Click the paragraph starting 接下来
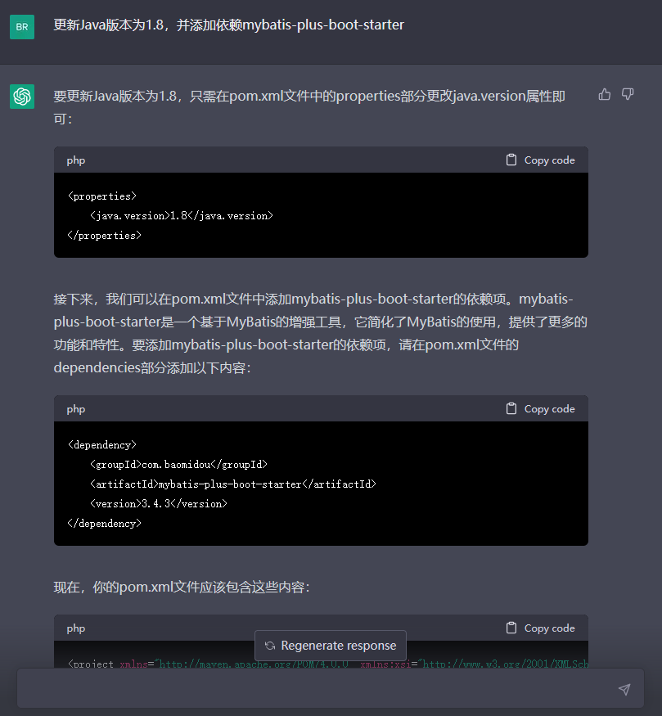The image size is (662, 716). click(320, 333)
